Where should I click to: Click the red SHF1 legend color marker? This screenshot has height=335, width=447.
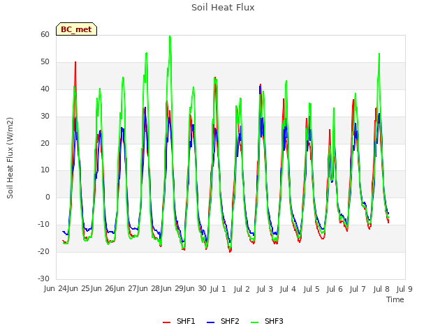tap(166, 322)
